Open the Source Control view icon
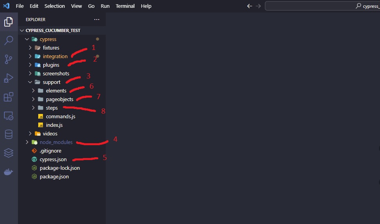This screenshot has width=380, height=224. click(9, 59)
